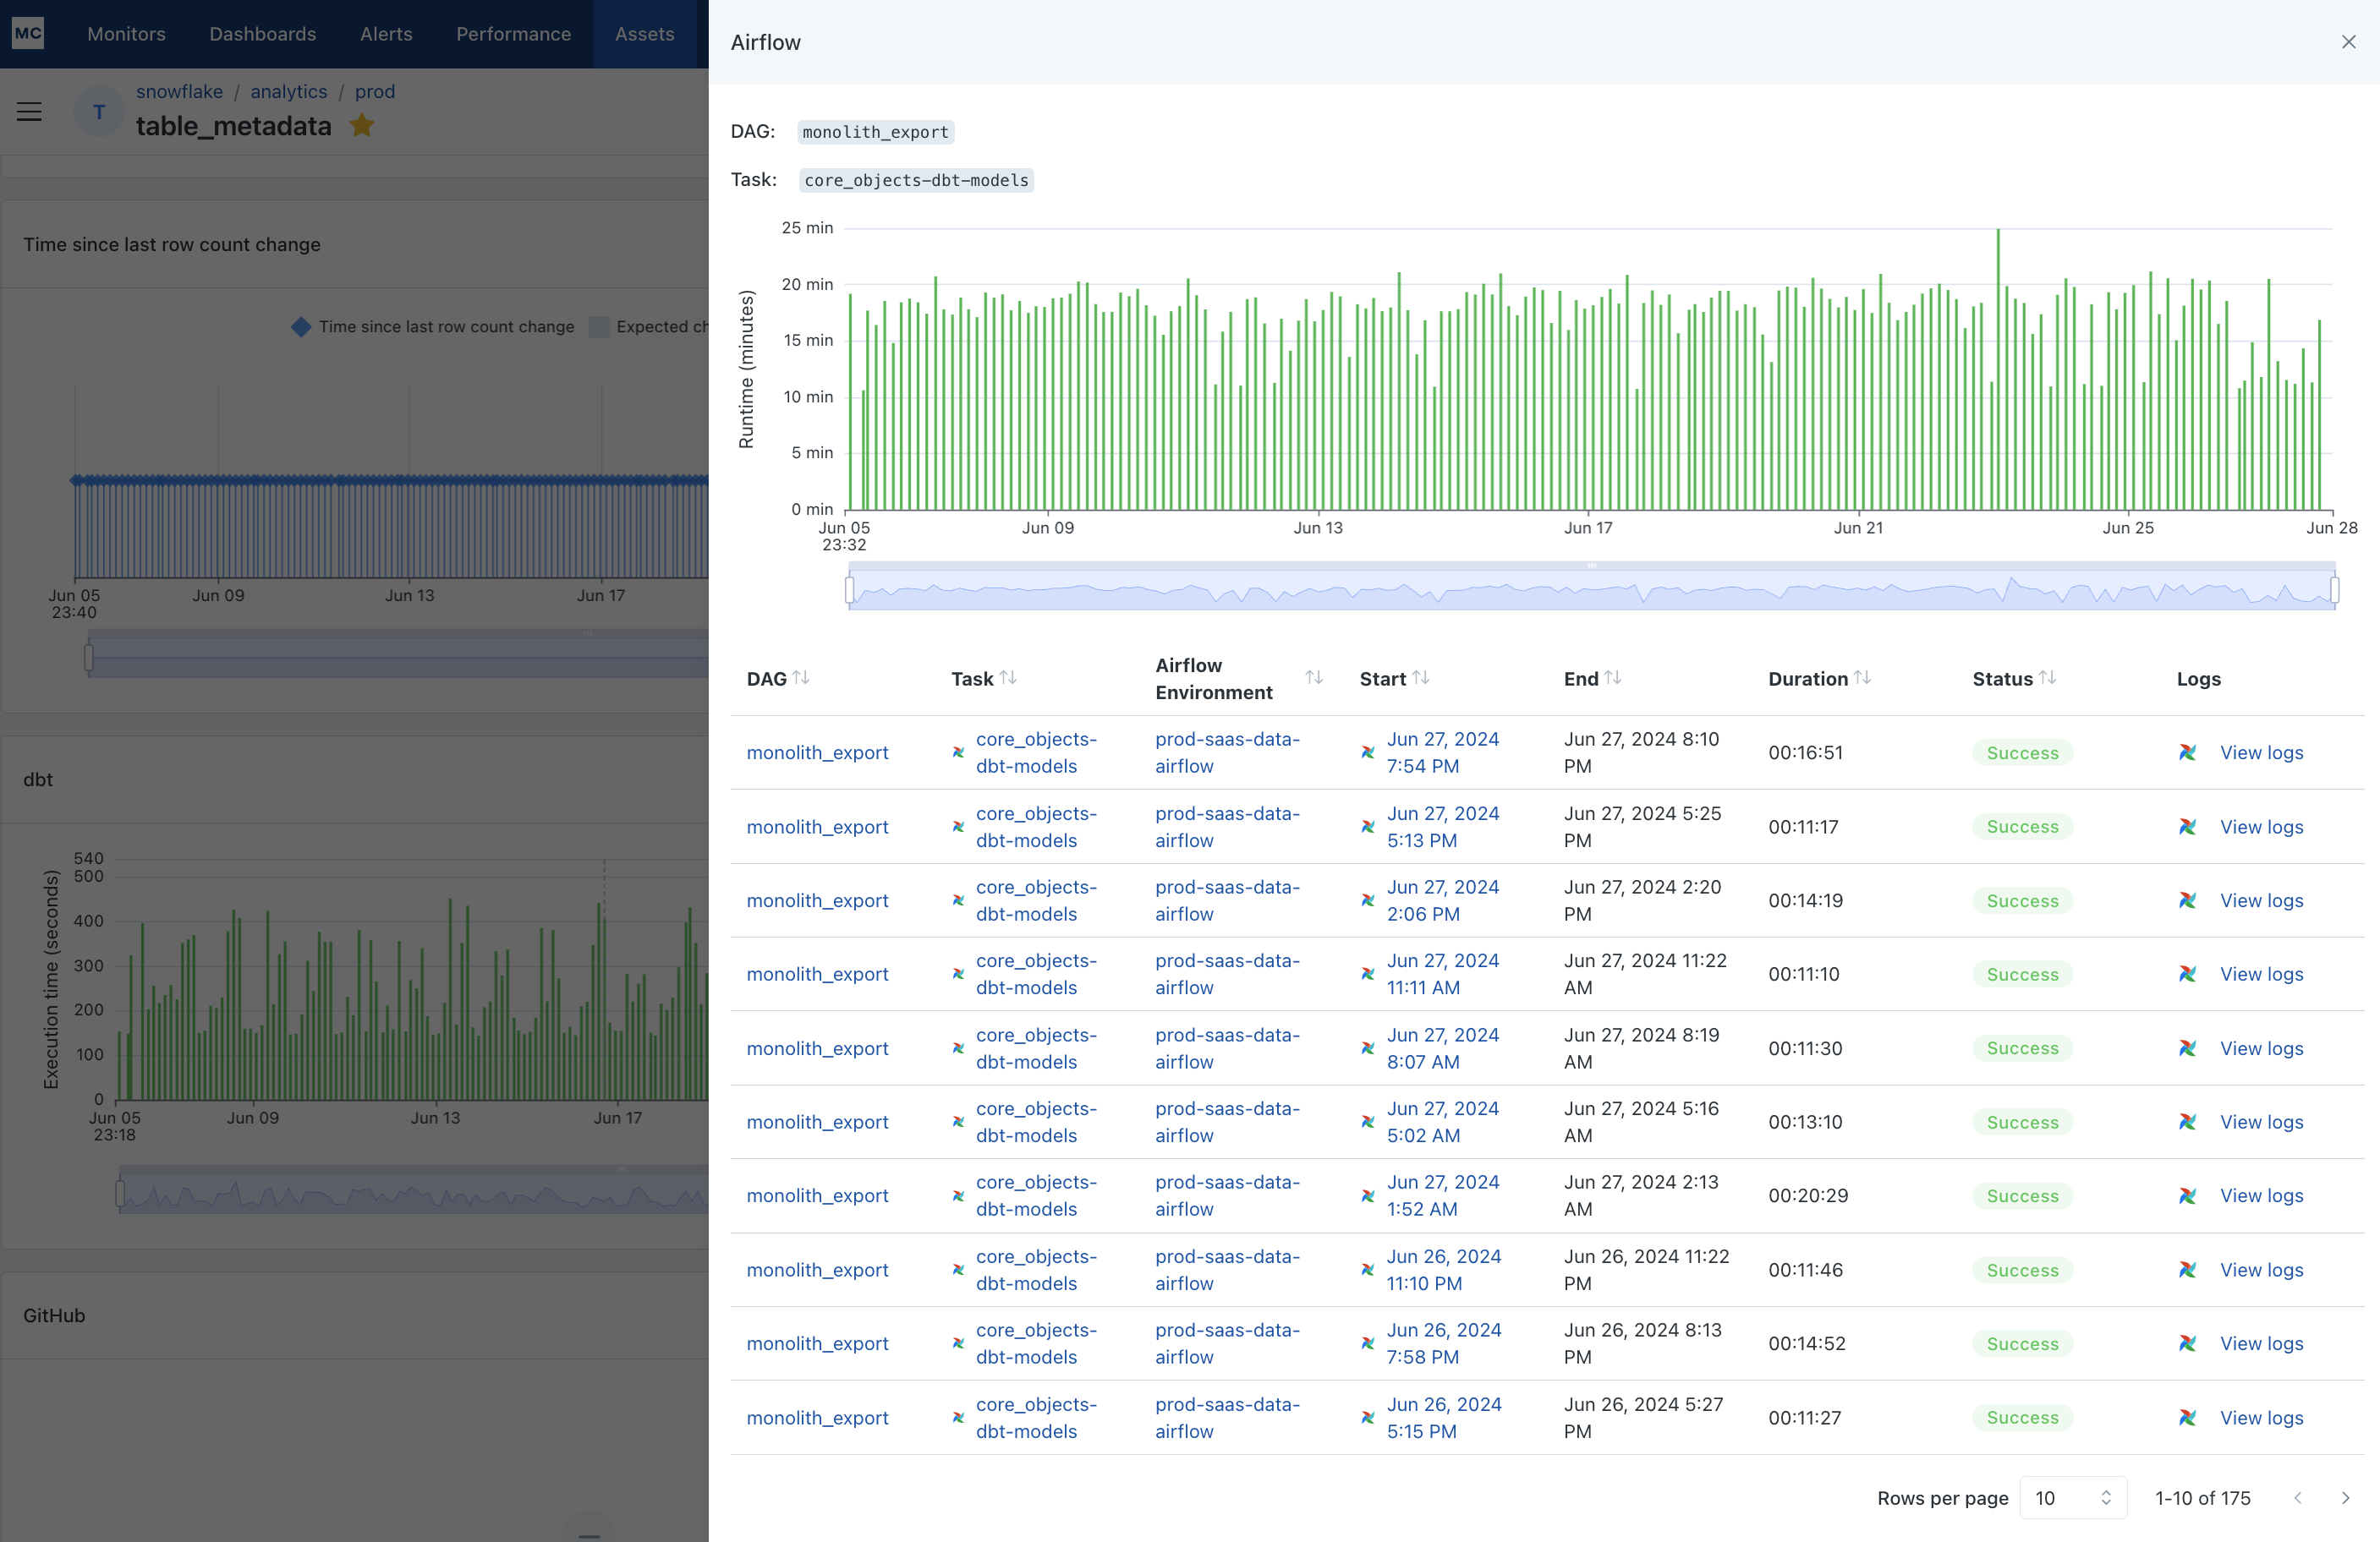Open the Monitors nav tab
2380x1542 pixels.
pyautogui.click(x=126, y=34)
